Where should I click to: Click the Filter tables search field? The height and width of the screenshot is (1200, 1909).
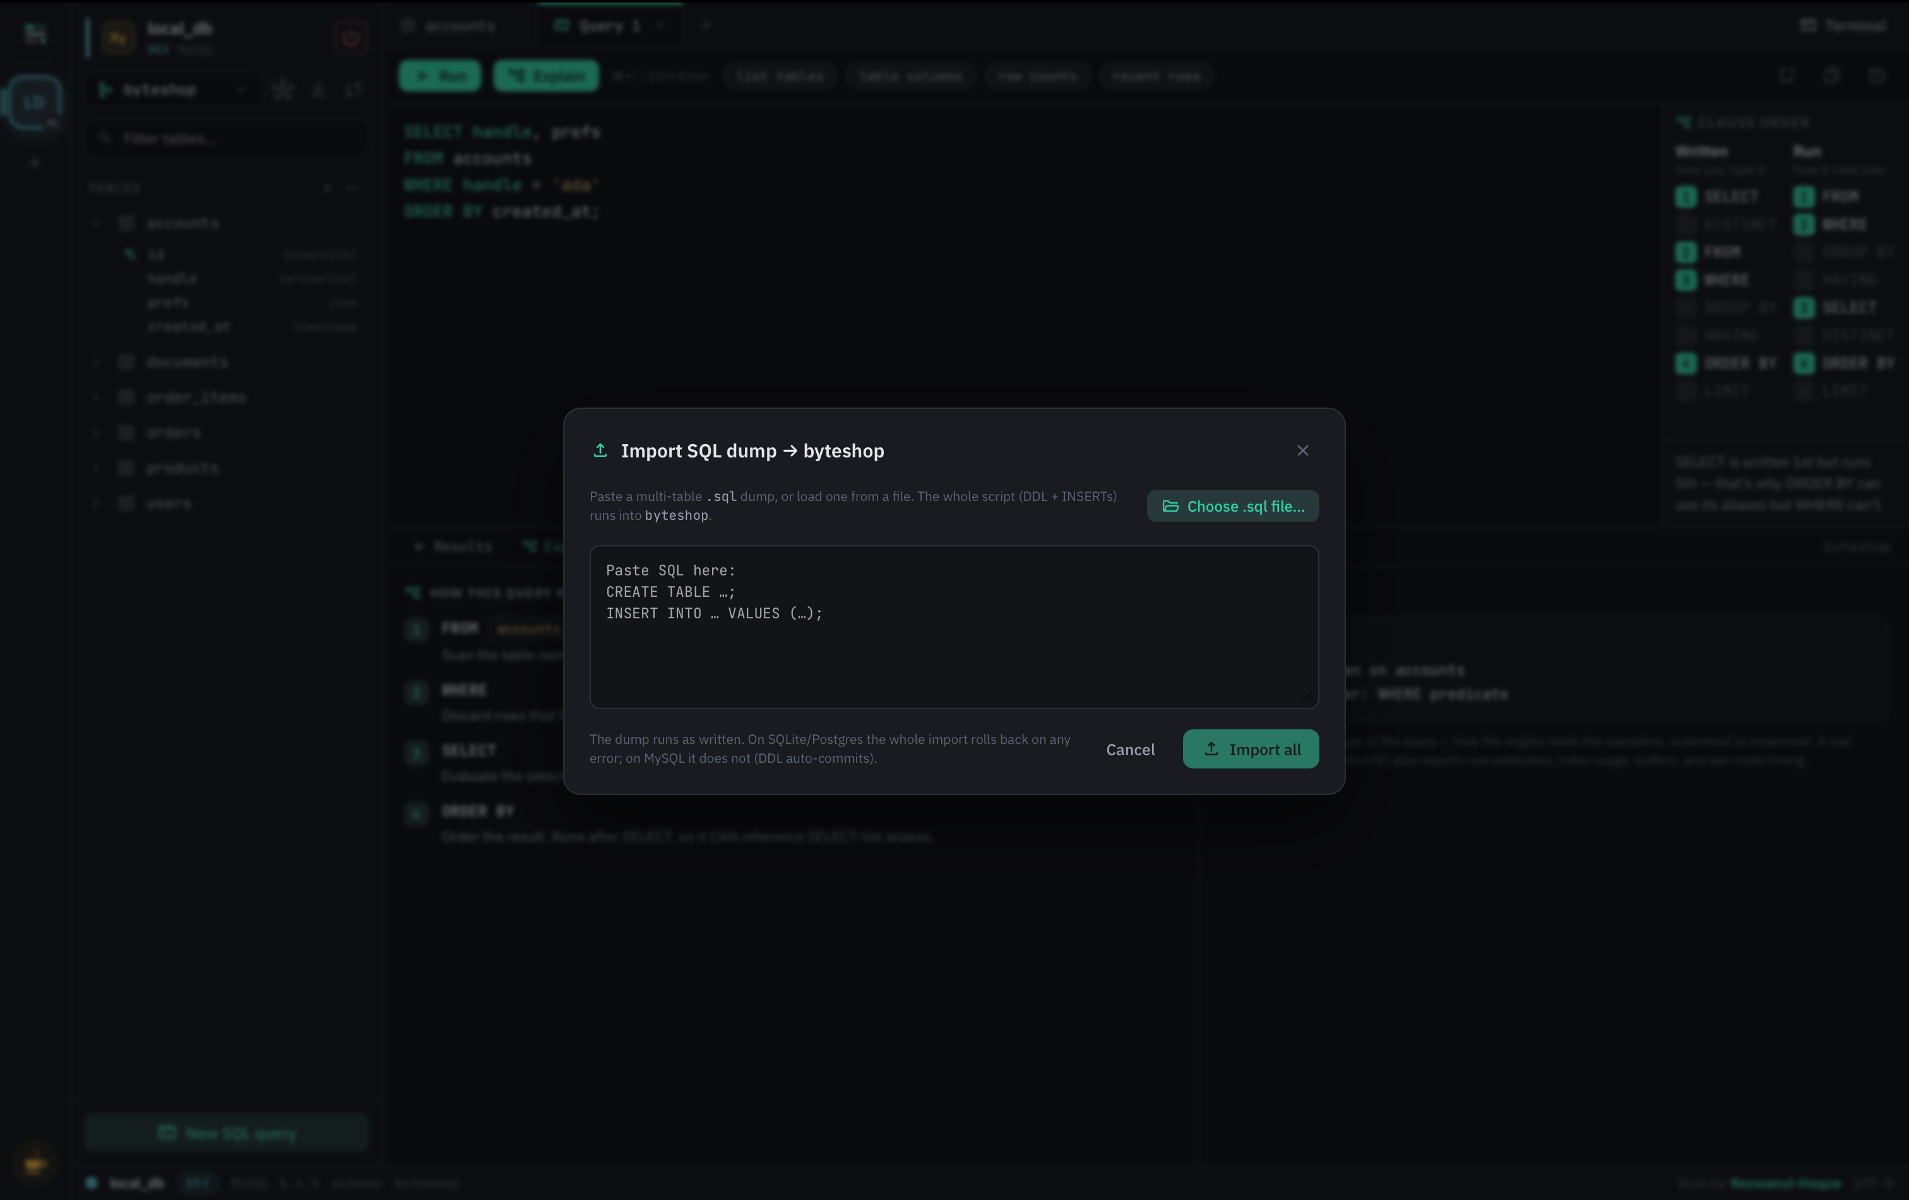pyautogui.click(x=227, y=139)
